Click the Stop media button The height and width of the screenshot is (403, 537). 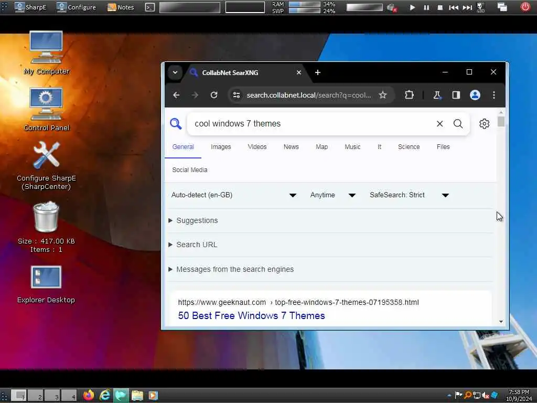tap(440, 7)
